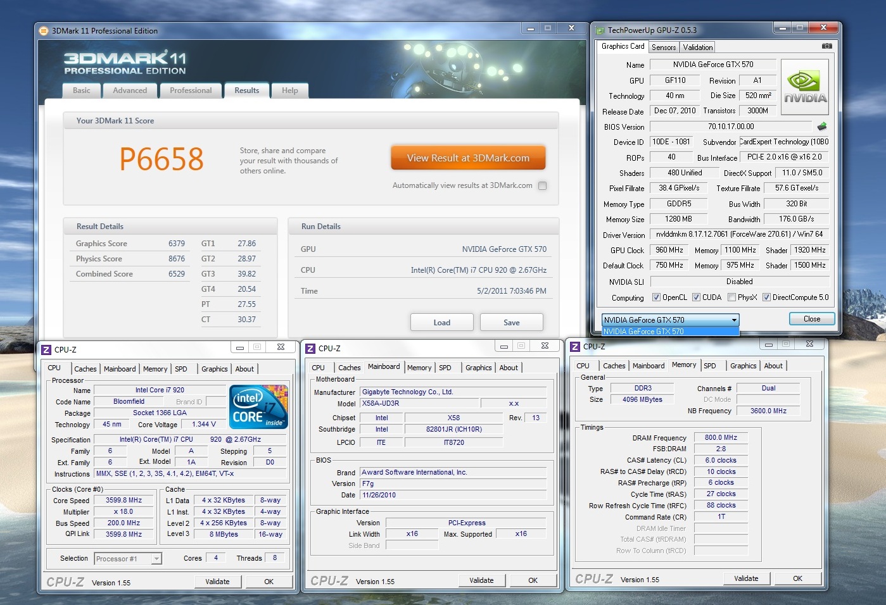Viewport: 886px width, 605px height.
Task: Select CPU tab in middle CPU-Z window
Action: click(319, 368)
